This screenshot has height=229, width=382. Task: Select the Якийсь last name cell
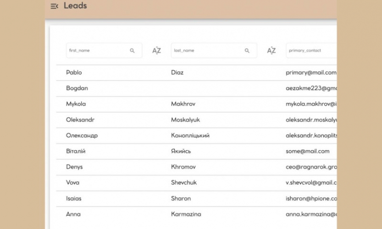point(181,151)
